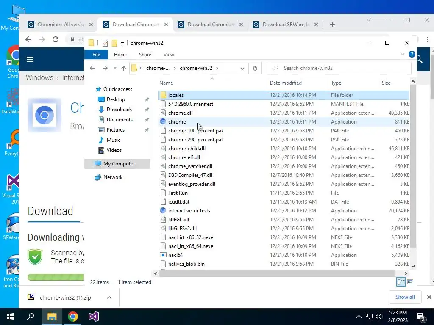Open a new Chrome tab
This screenshot has width=434, height=325.
[332, 25]
